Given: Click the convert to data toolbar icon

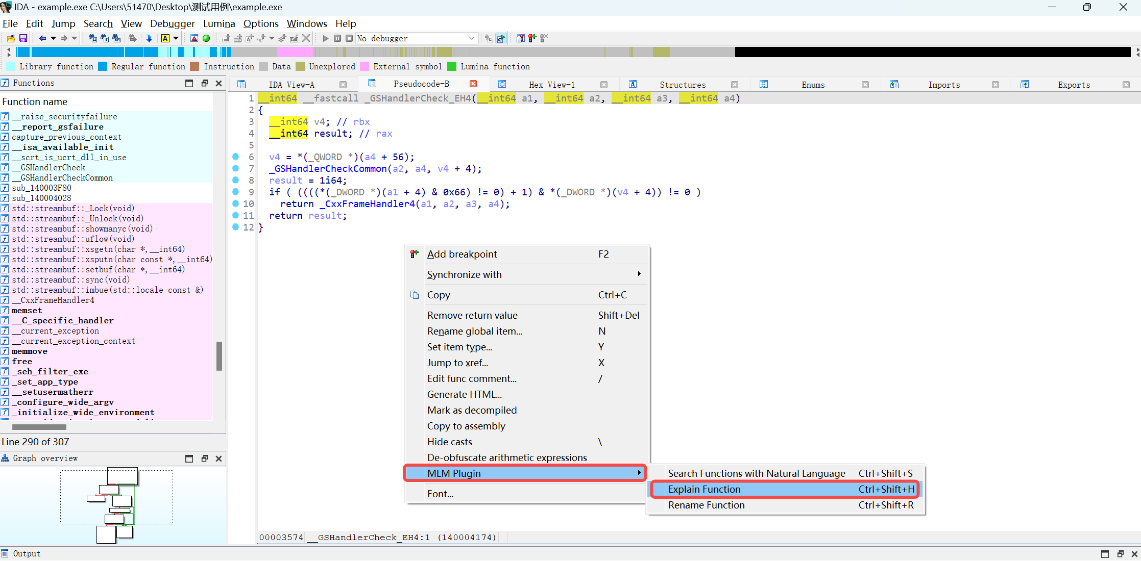Looking at the screenshot, I should coord(238,38).
